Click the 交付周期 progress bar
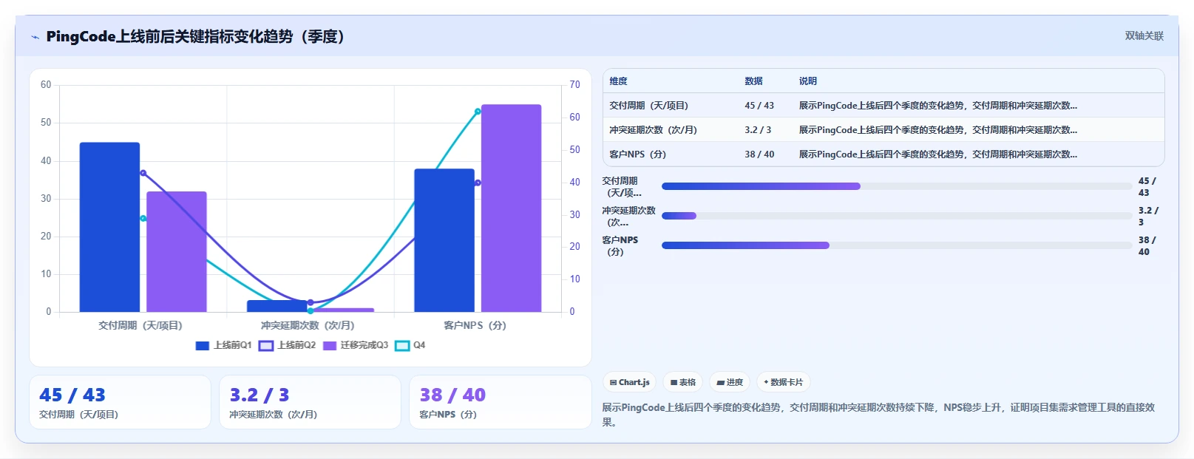 pyautogui.click(x=897, y=186)
